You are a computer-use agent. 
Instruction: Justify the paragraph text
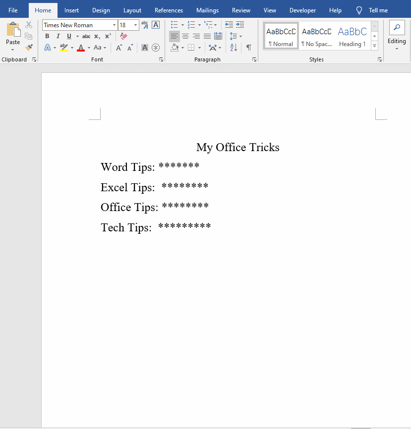207,36
